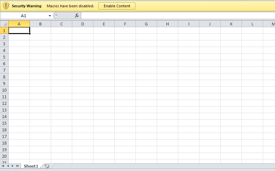Go to the last sheet tab arrow
275x171 pixels.
coord(18,166)
